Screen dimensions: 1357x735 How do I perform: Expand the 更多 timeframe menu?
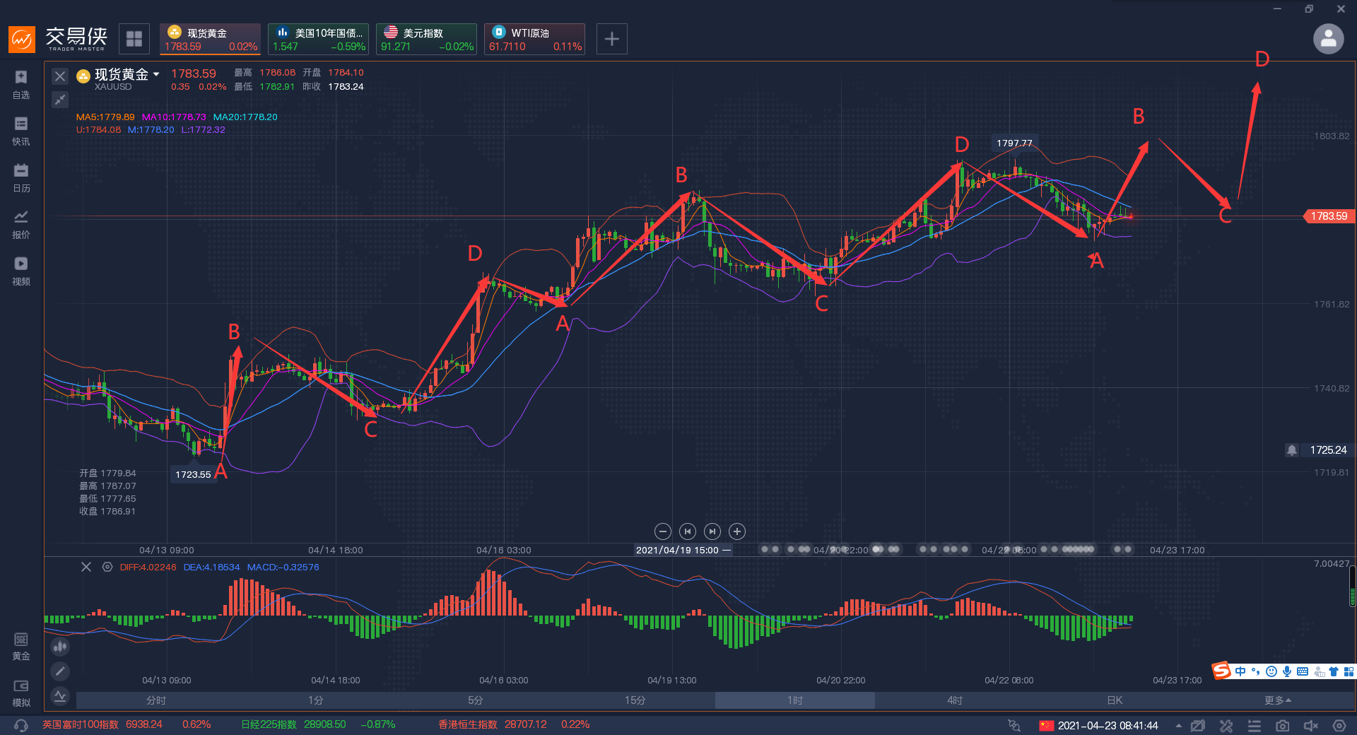pyautogui.click(x=1278, y=700)
